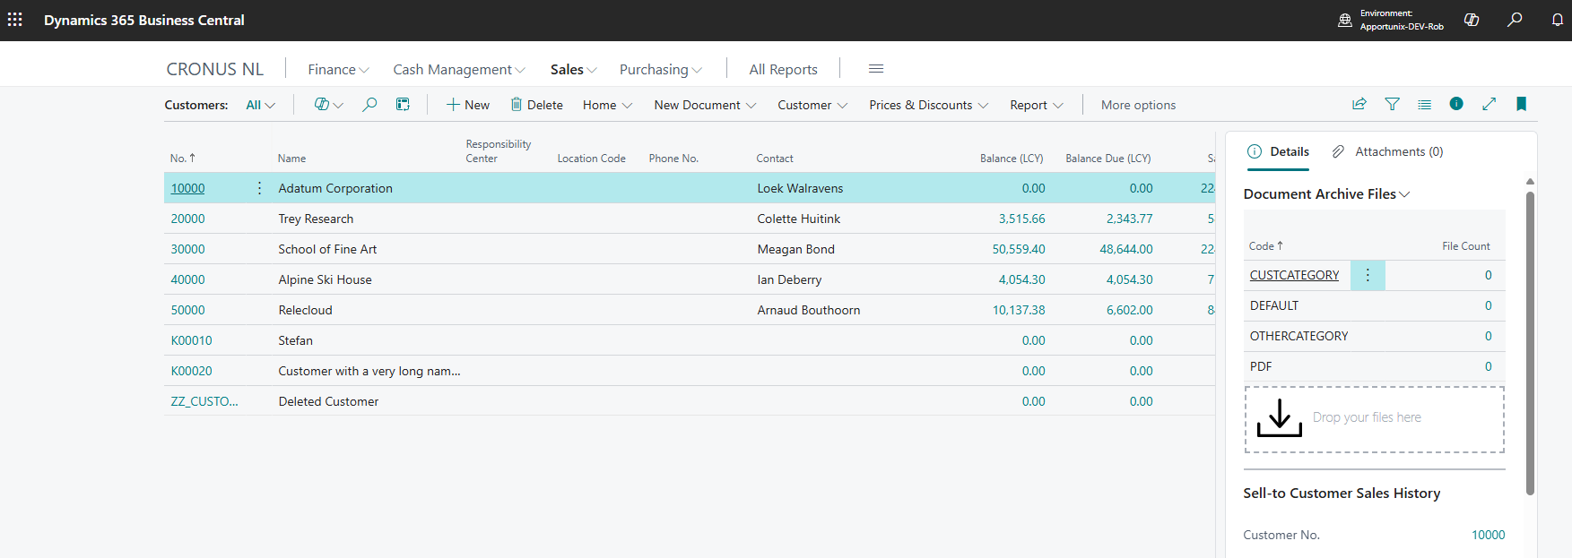The image size is (1572, 558).
Task: Click the drop files download arrow icon
Action: pos(1280,418)
